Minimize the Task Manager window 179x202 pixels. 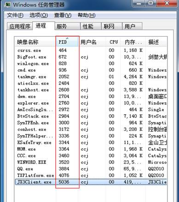click(139, 3)
